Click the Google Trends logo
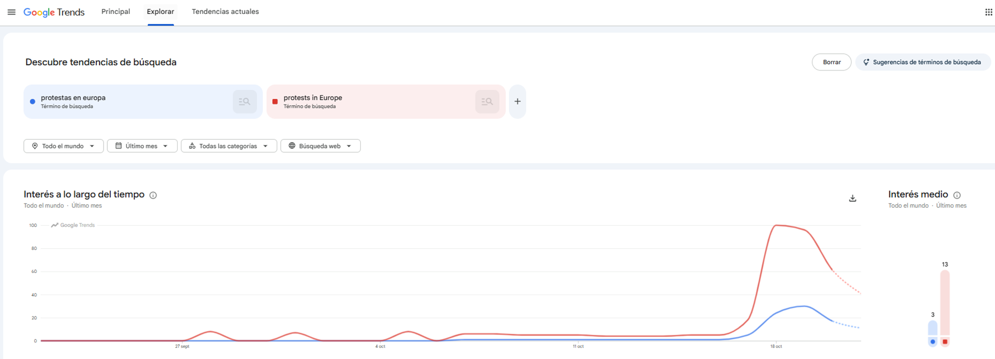Viewport: 995px width, 359px height. pos(54,12)
